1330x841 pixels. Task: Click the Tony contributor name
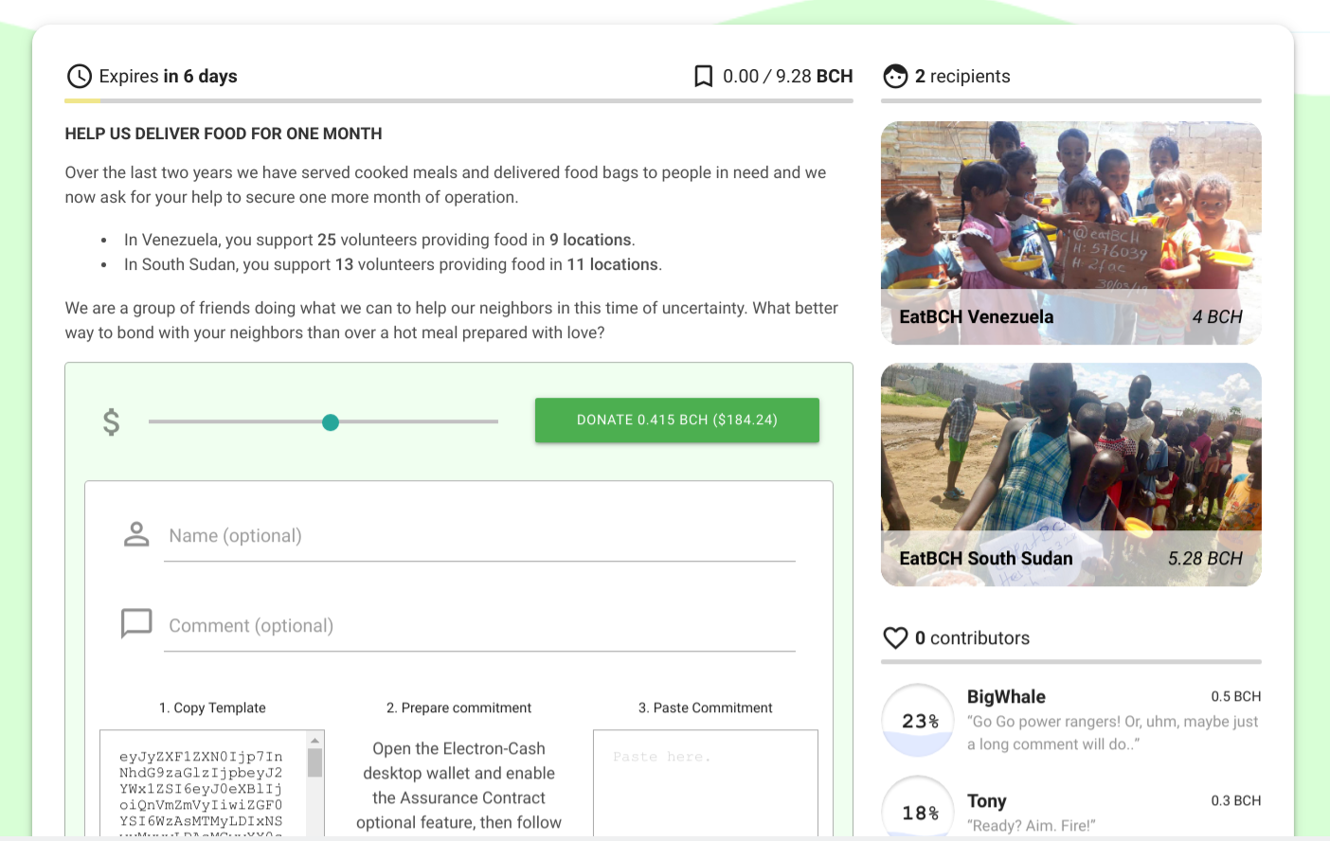coord(987,801)
